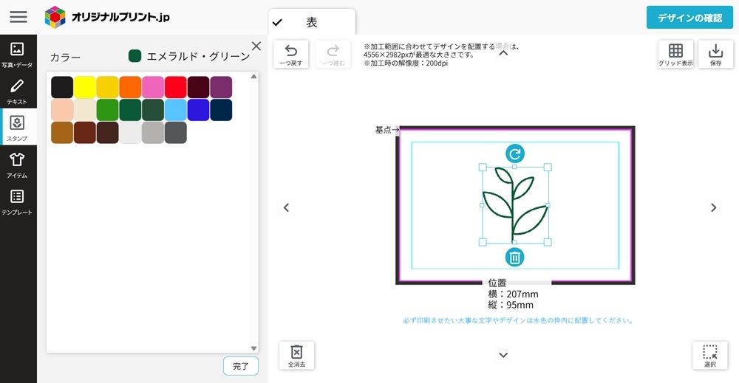This screenshot has height=383, width=739.
Task: Go to next item with right arrow
Action: [714, 207]
